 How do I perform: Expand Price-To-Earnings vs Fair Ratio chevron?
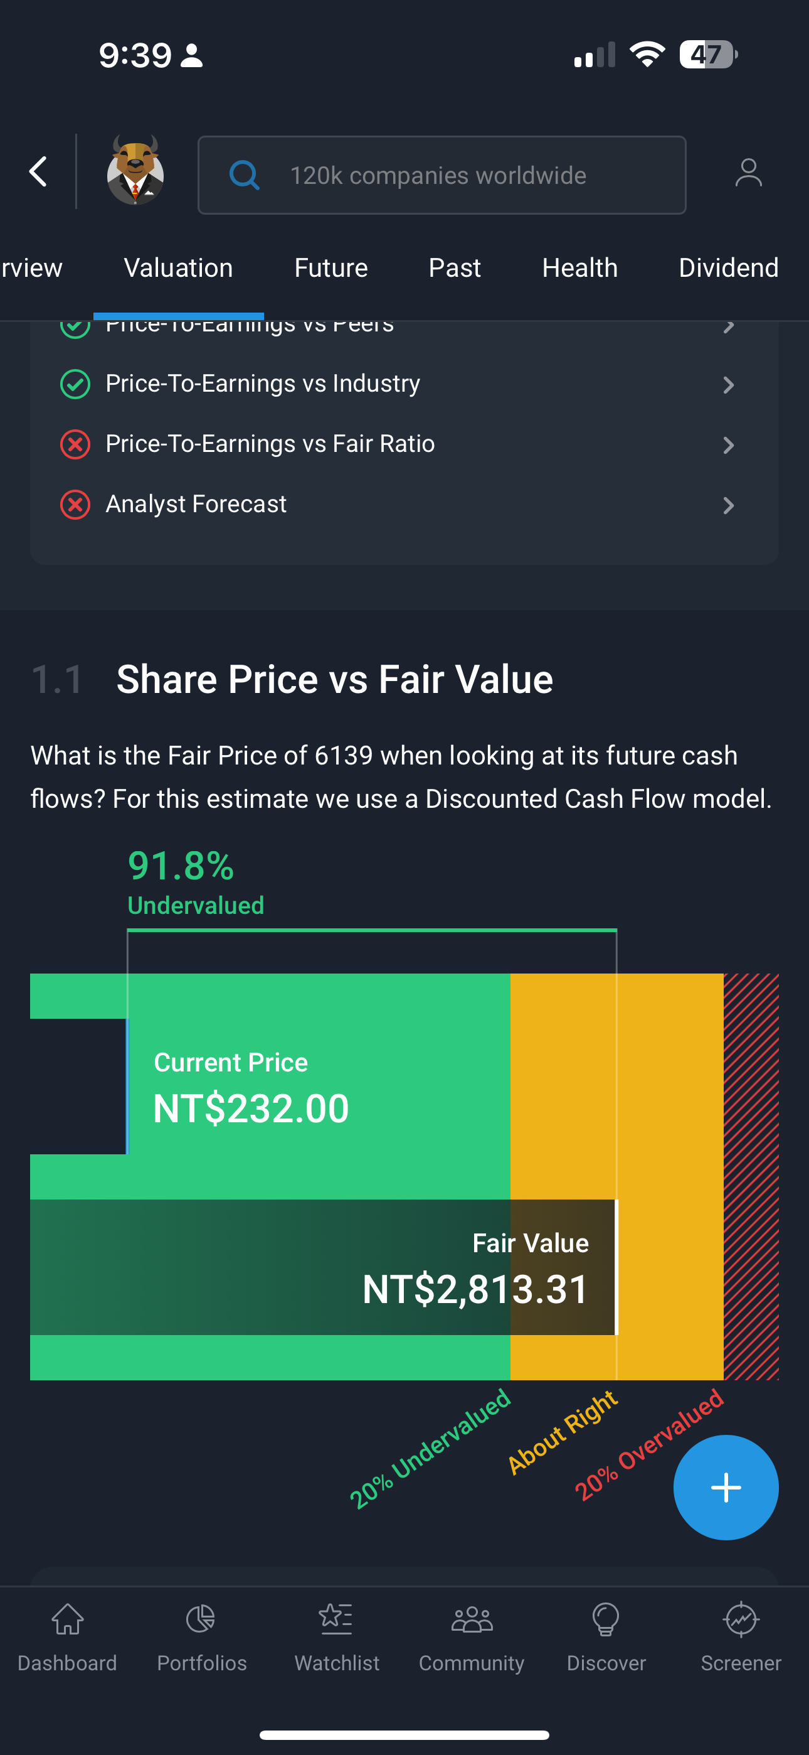point(728,446)
